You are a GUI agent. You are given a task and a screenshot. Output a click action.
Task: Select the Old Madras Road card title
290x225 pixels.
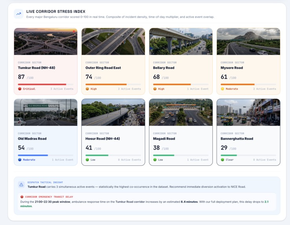[32, 139]
